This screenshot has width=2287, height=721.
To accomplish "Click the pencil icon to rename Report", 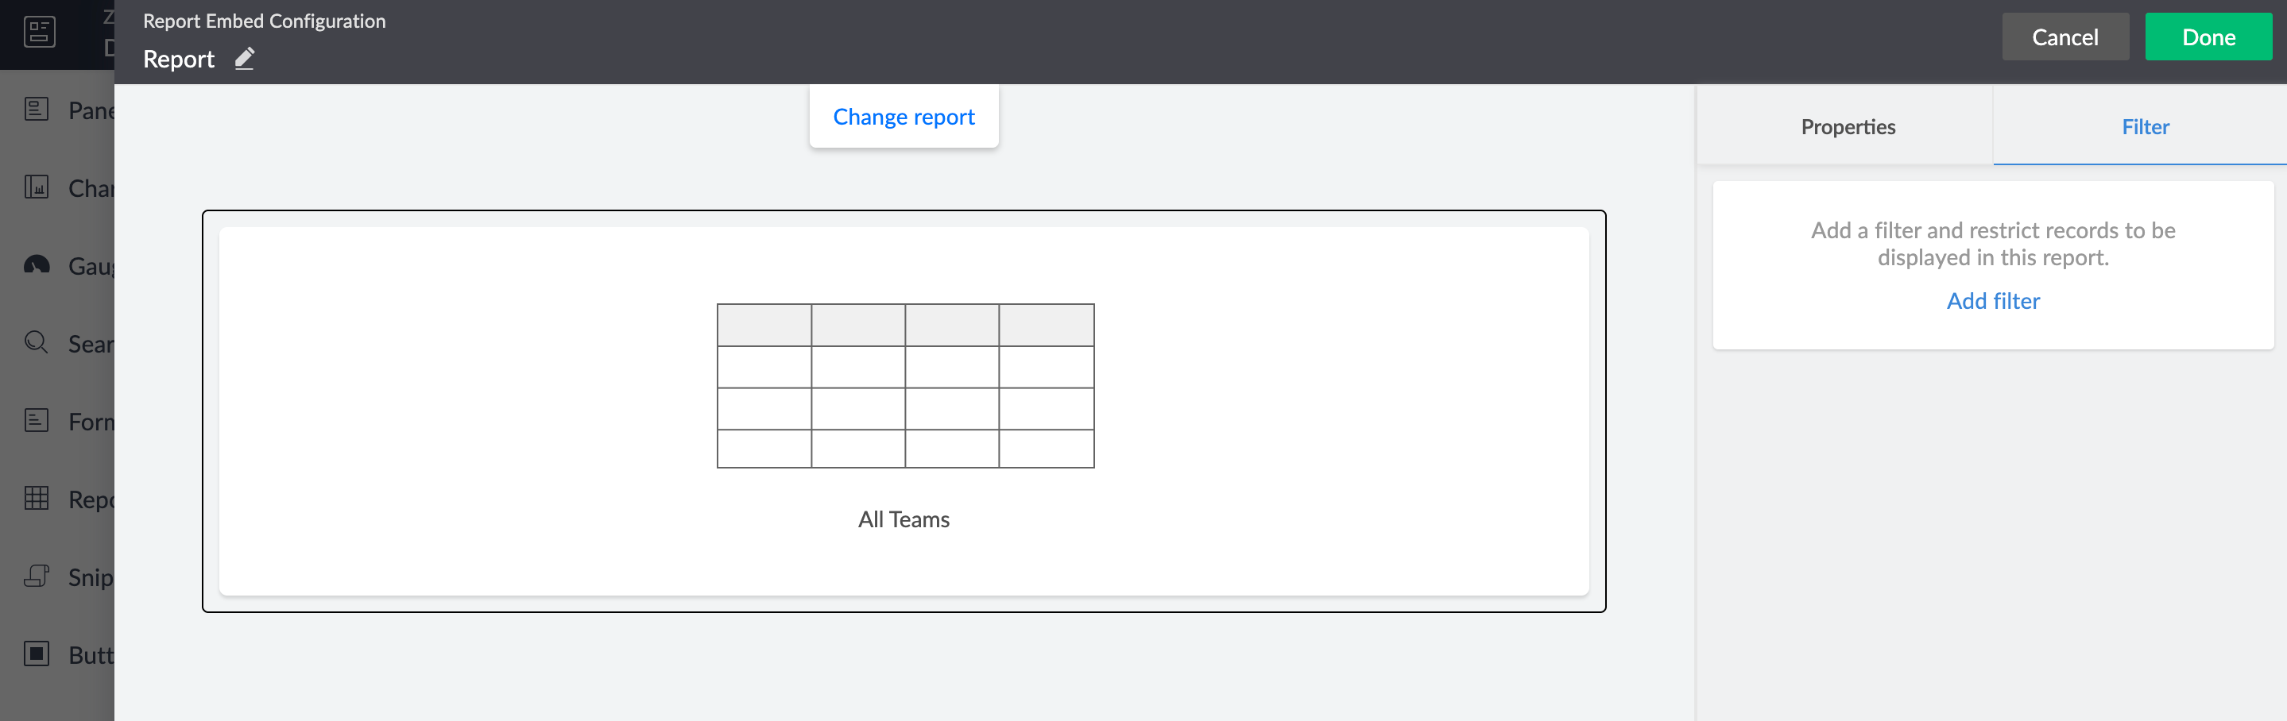I will (244, 59).
